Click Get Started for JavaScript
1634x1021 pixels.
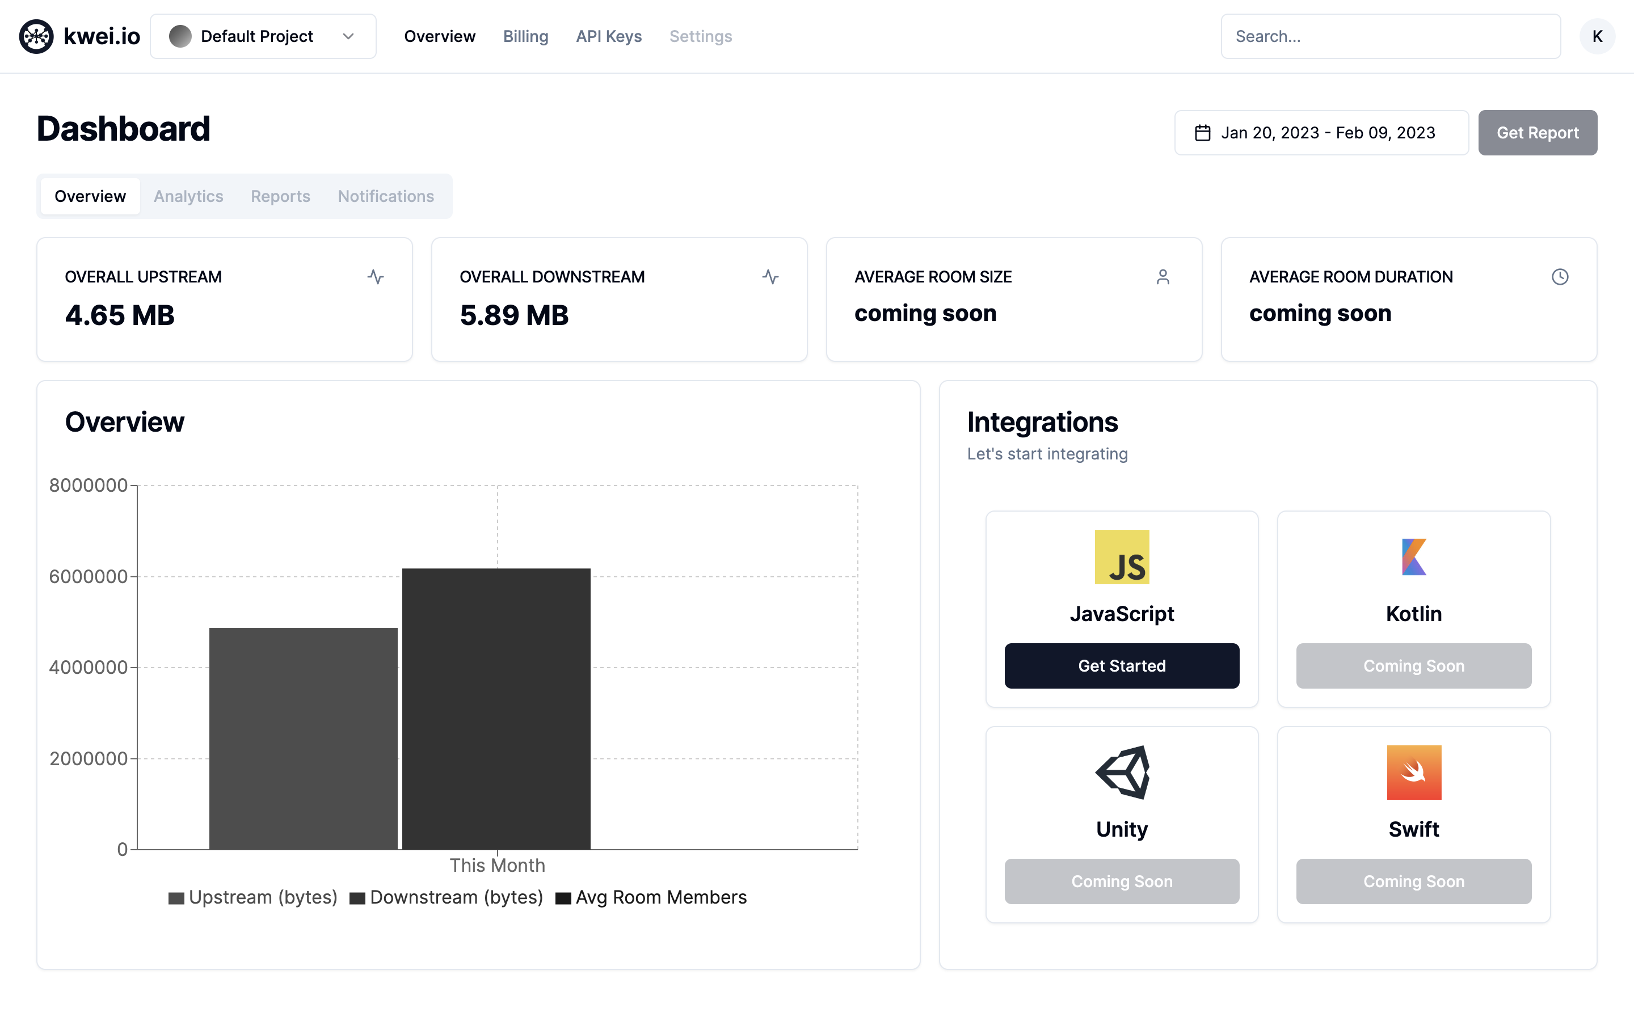[1122, 666]
